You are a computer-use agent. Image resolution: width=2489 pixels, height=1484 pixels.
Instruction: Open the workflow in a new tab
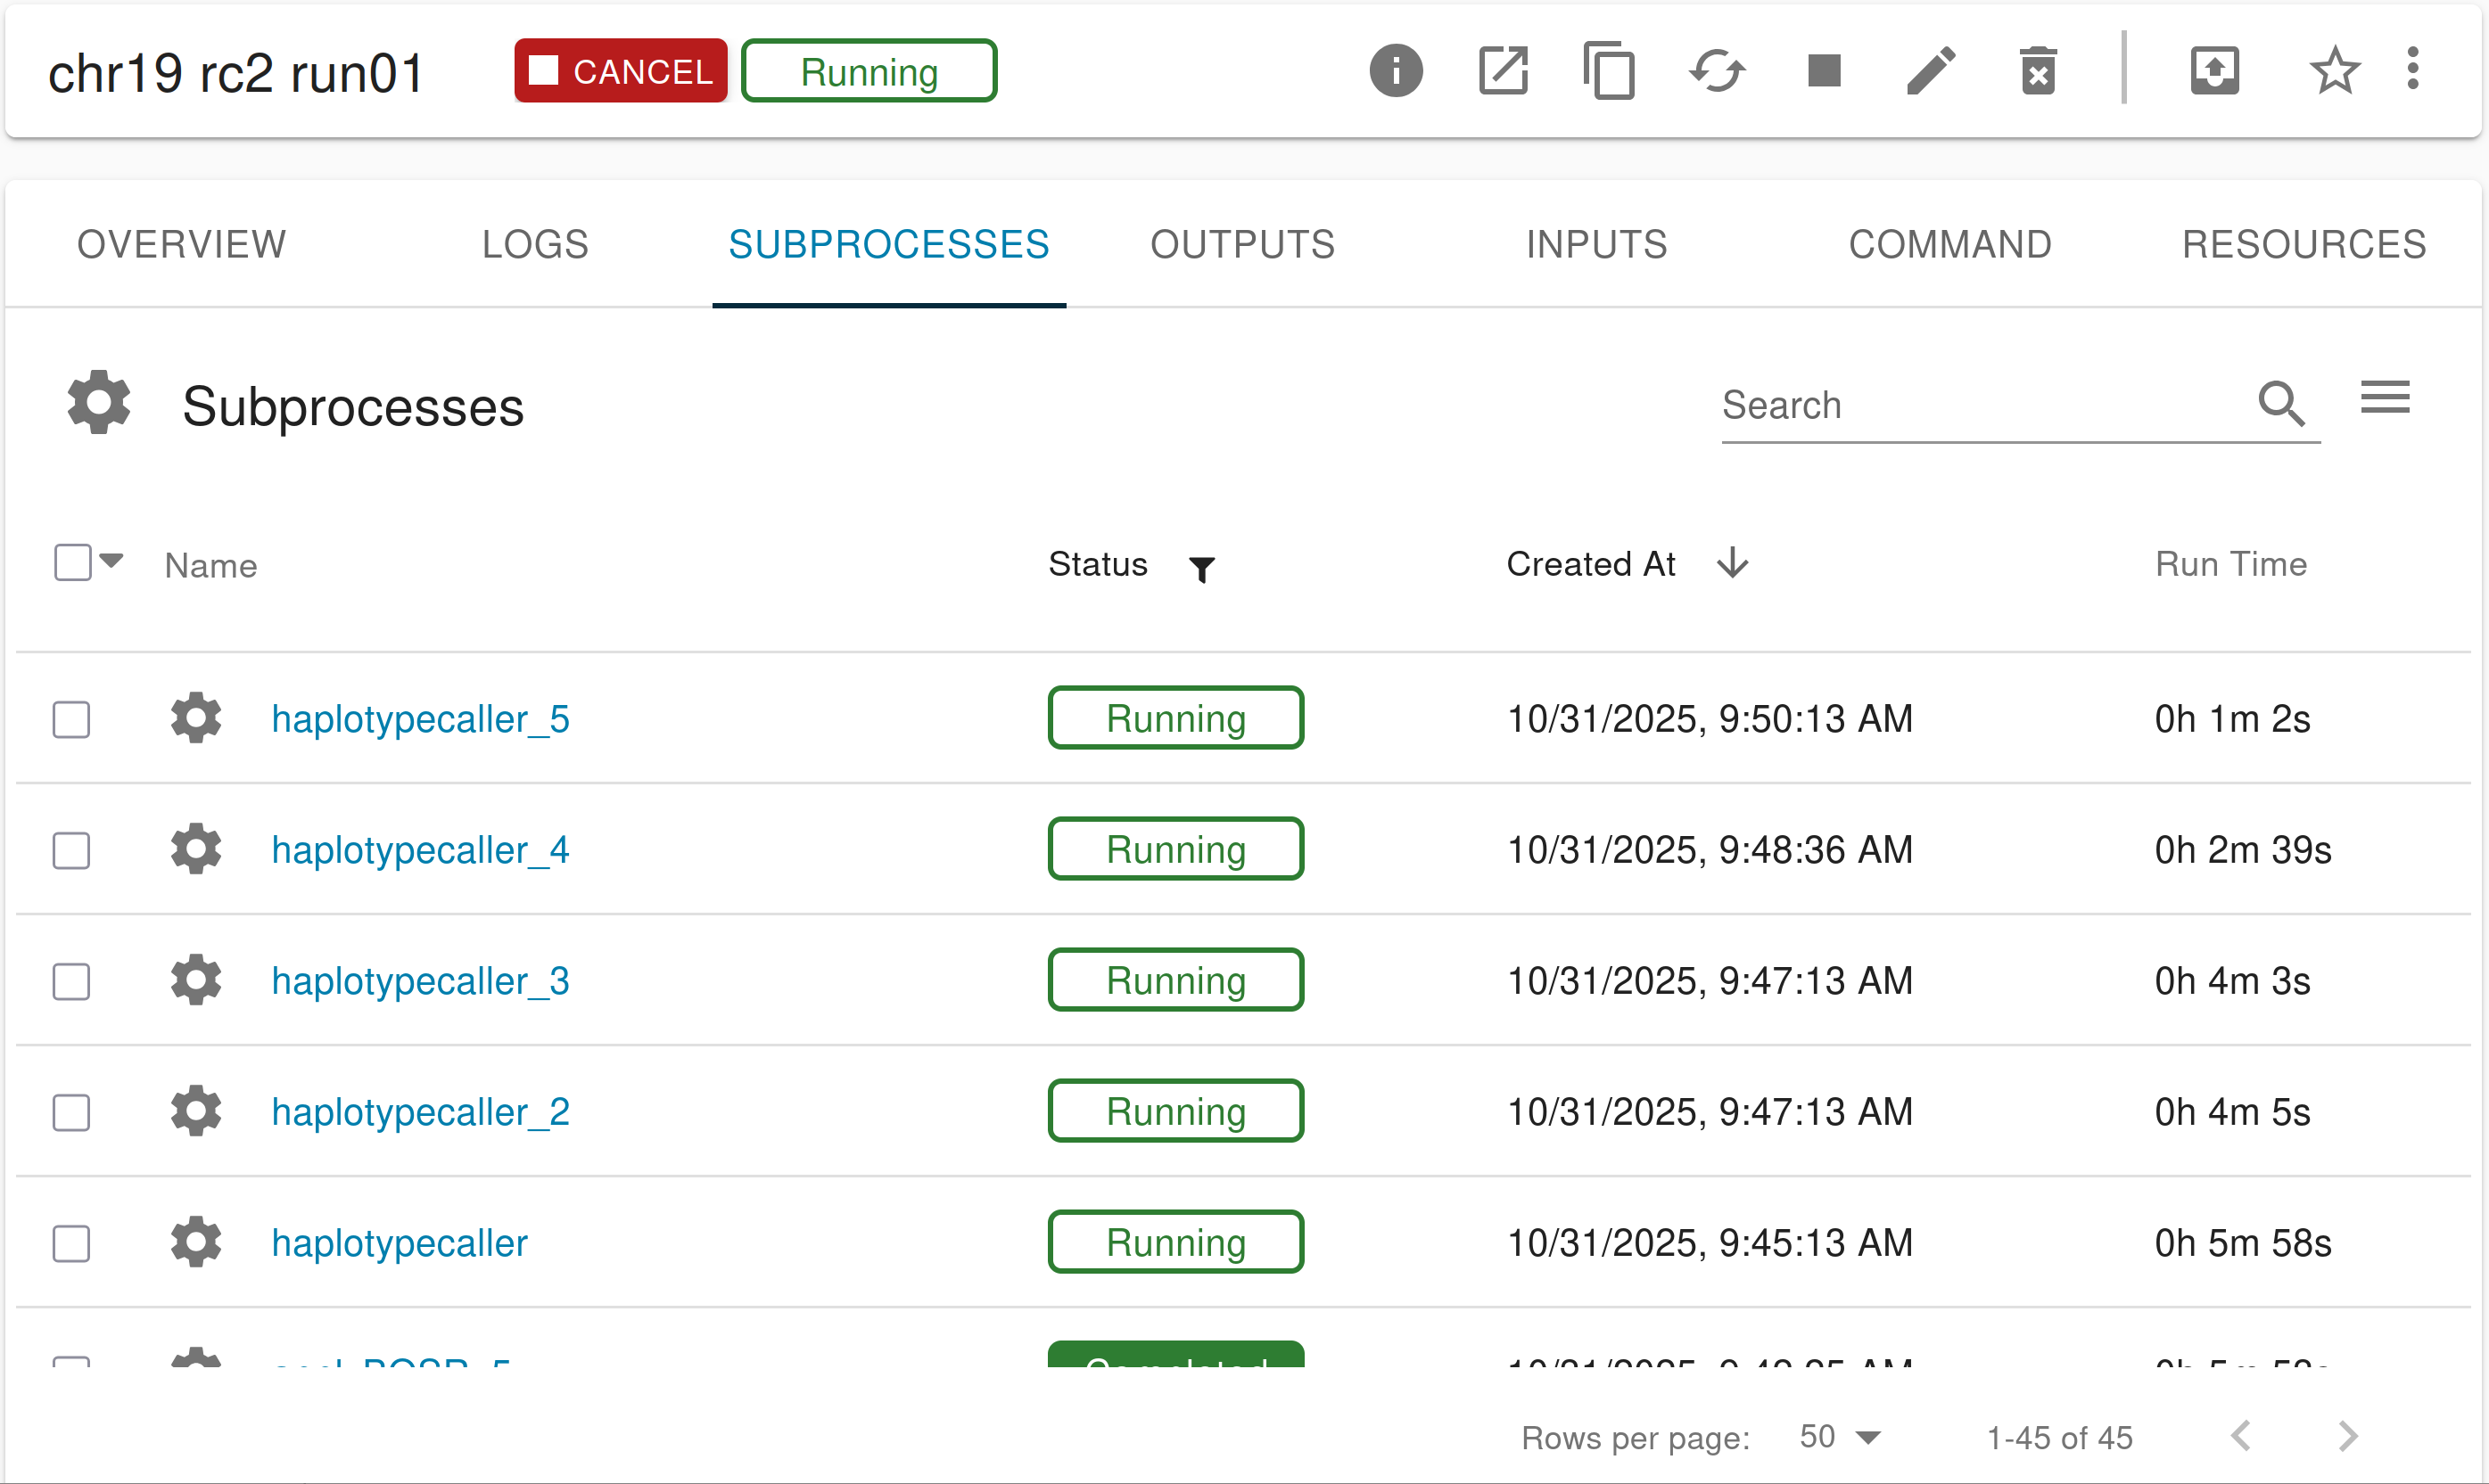[x=1503, y=70]
